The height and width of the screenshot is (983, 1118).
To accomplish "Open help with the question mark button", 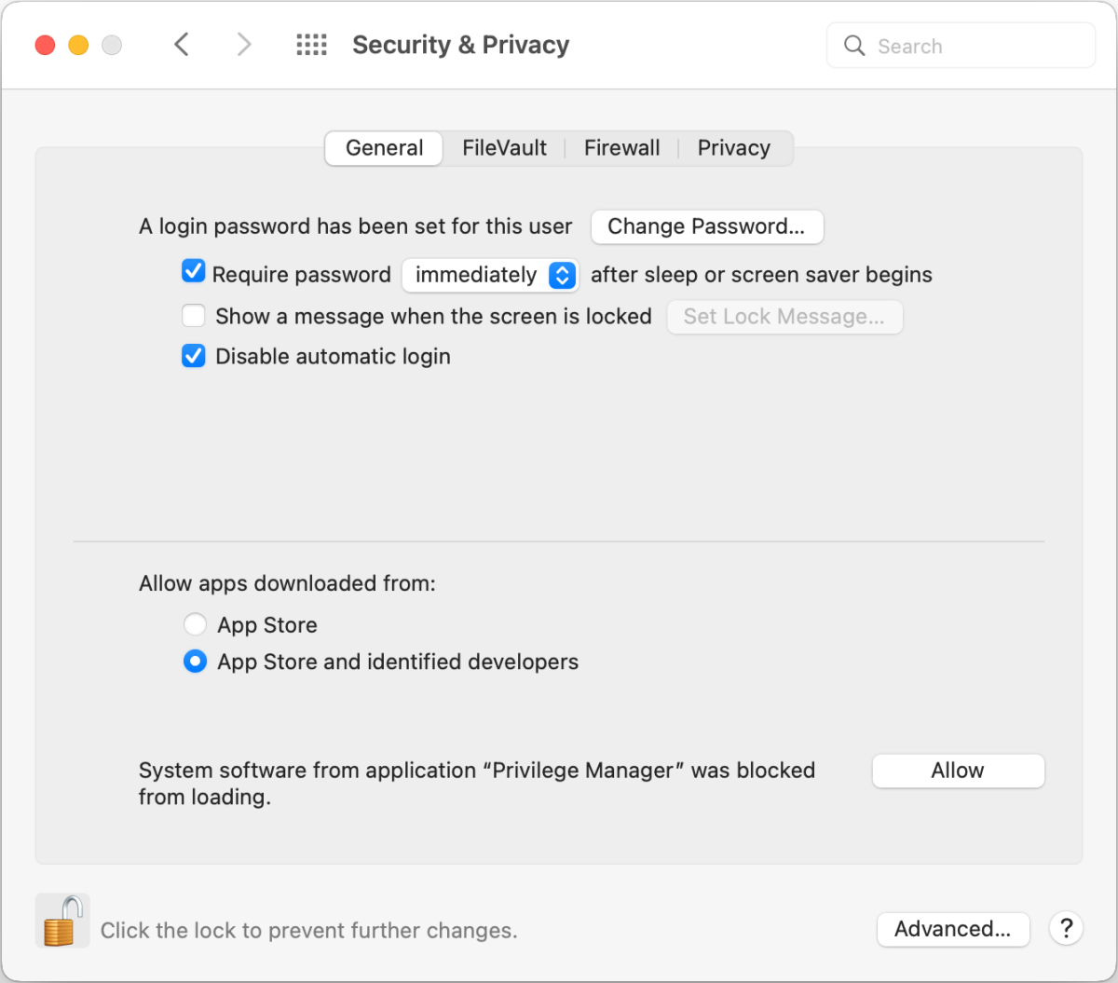I will click(1066, 928).
